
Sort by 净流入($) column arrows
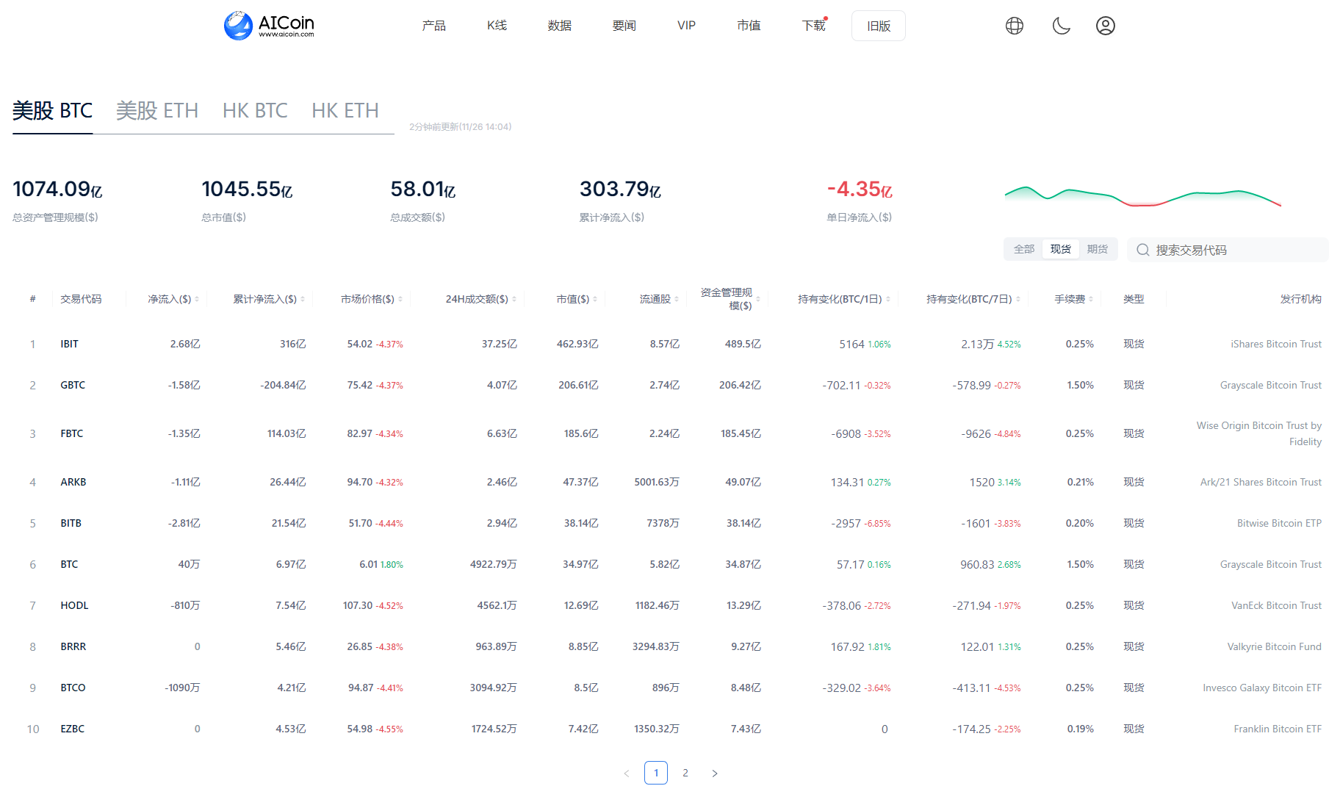[x=197, y=299]
